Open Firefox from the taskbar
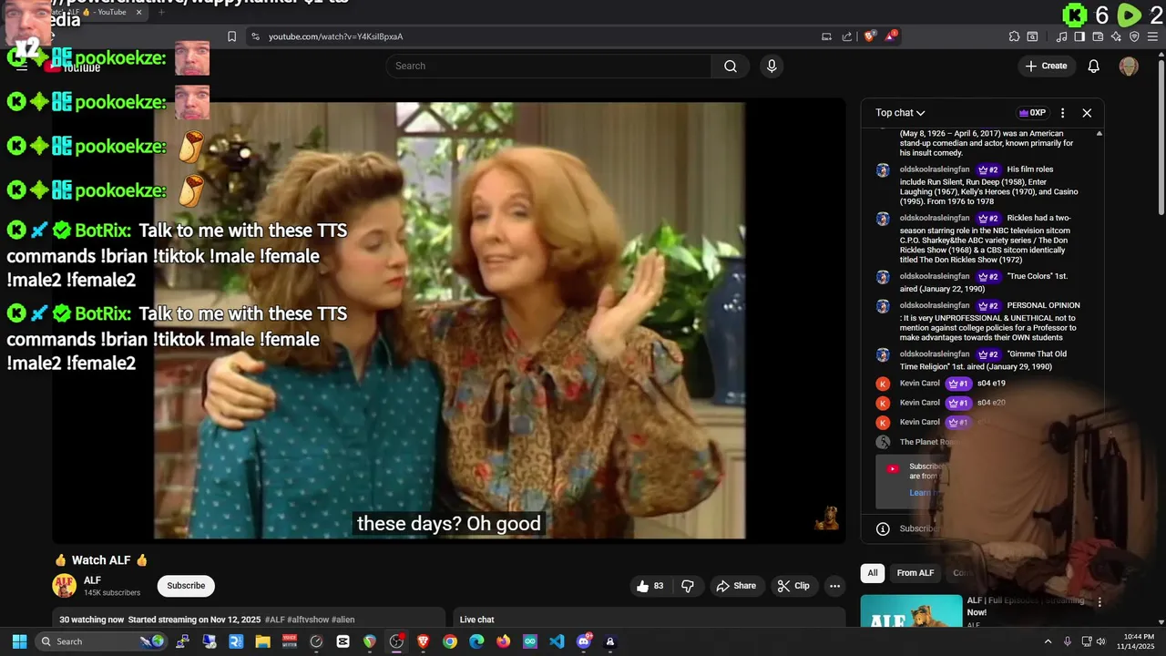 click(x=503, y=641)
